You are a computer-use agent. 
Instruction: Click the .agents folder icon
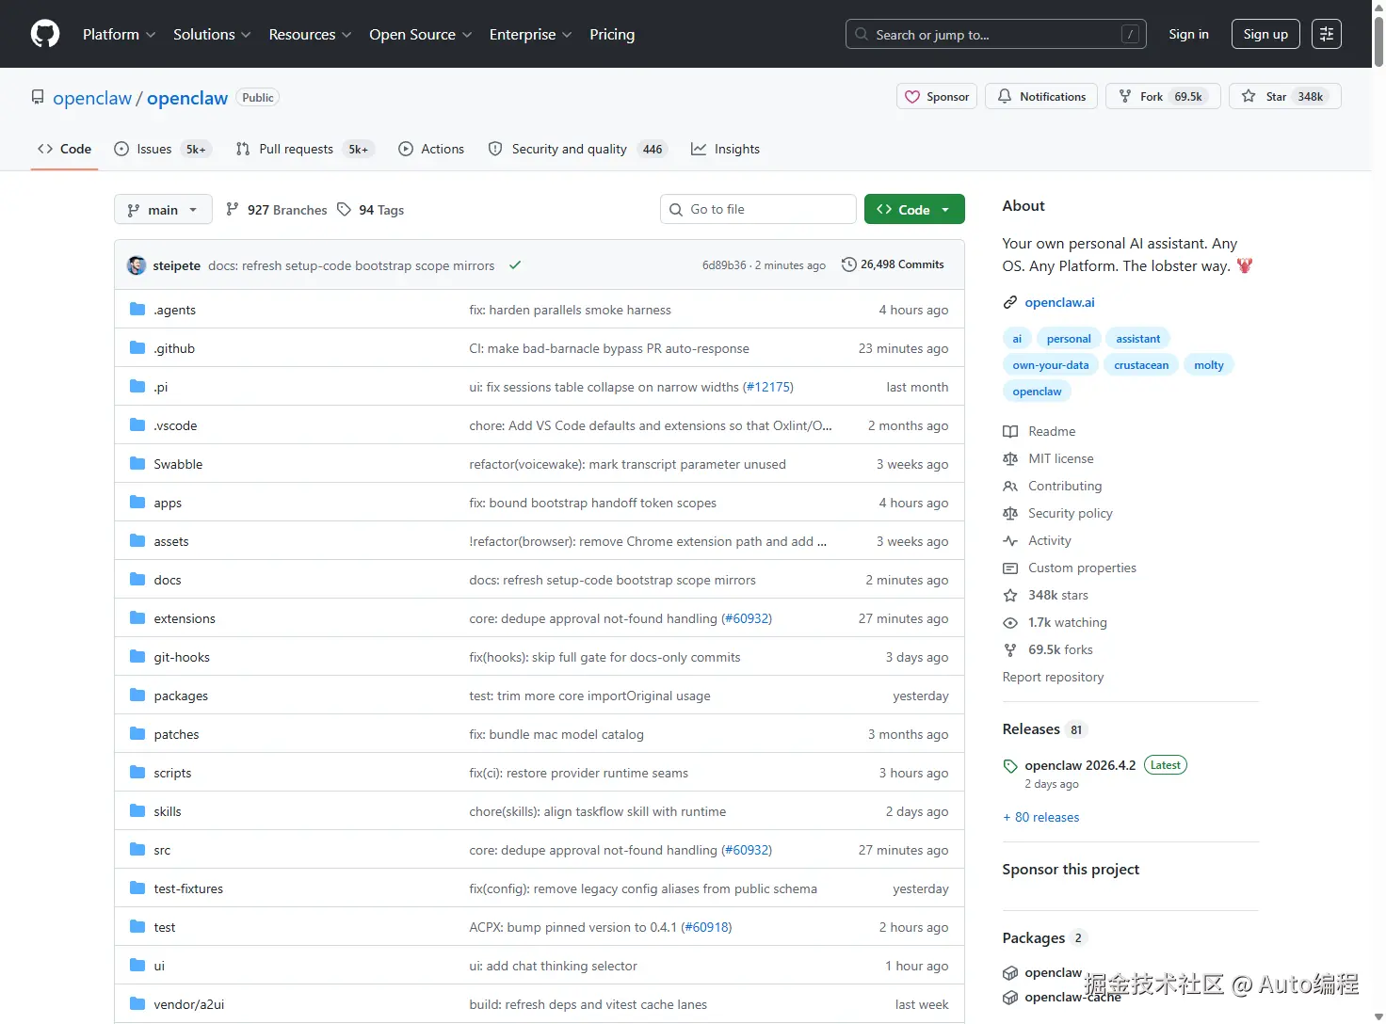coord(137,309)
